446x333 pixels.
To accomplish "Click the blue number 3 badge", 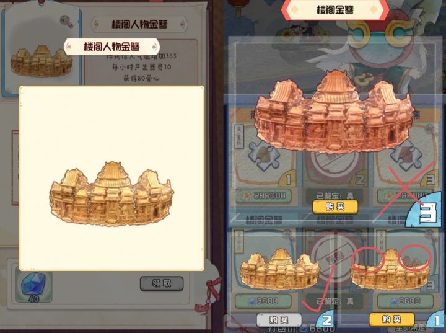I will (426, 210).
